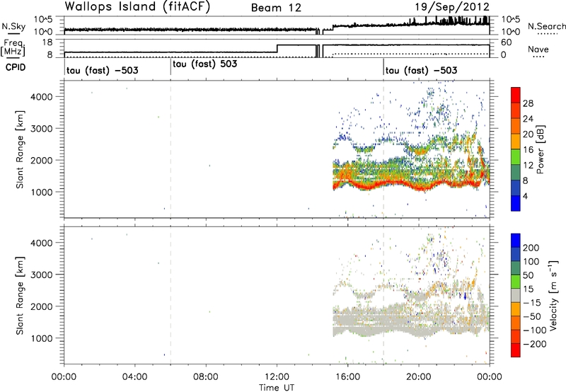Pick the red top segment of the Power colorbar
Viewport: 566px width, 392px height.
coord(516,96)
